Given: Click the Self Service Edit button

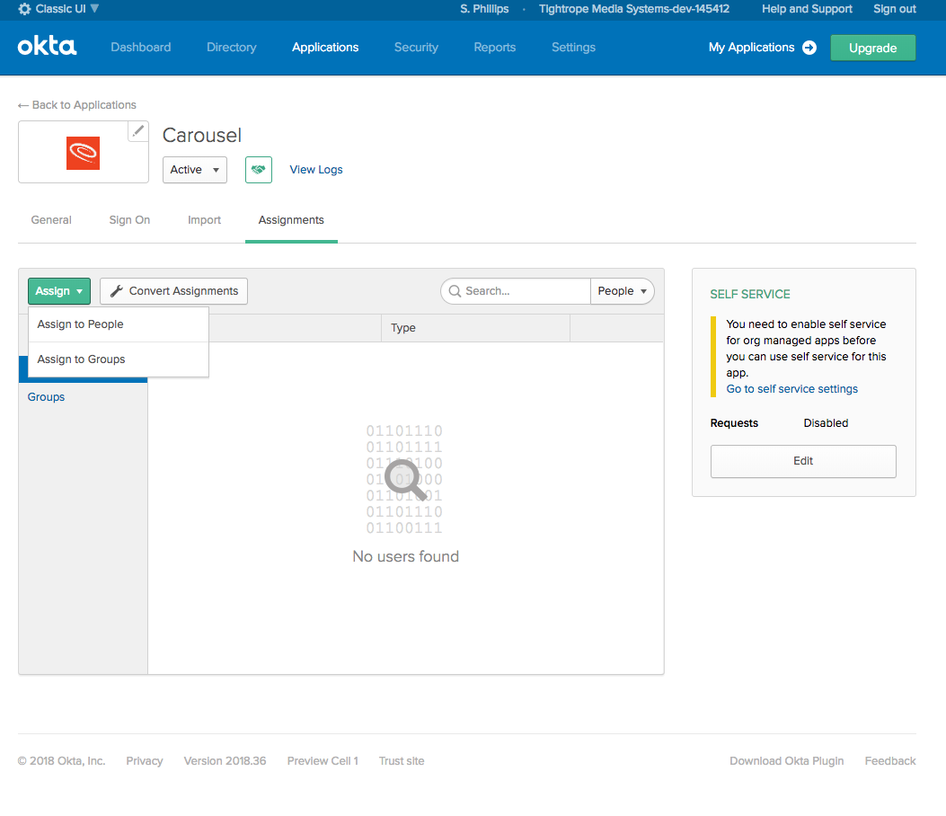Looking at the screenshot, I should pos(803,461).
